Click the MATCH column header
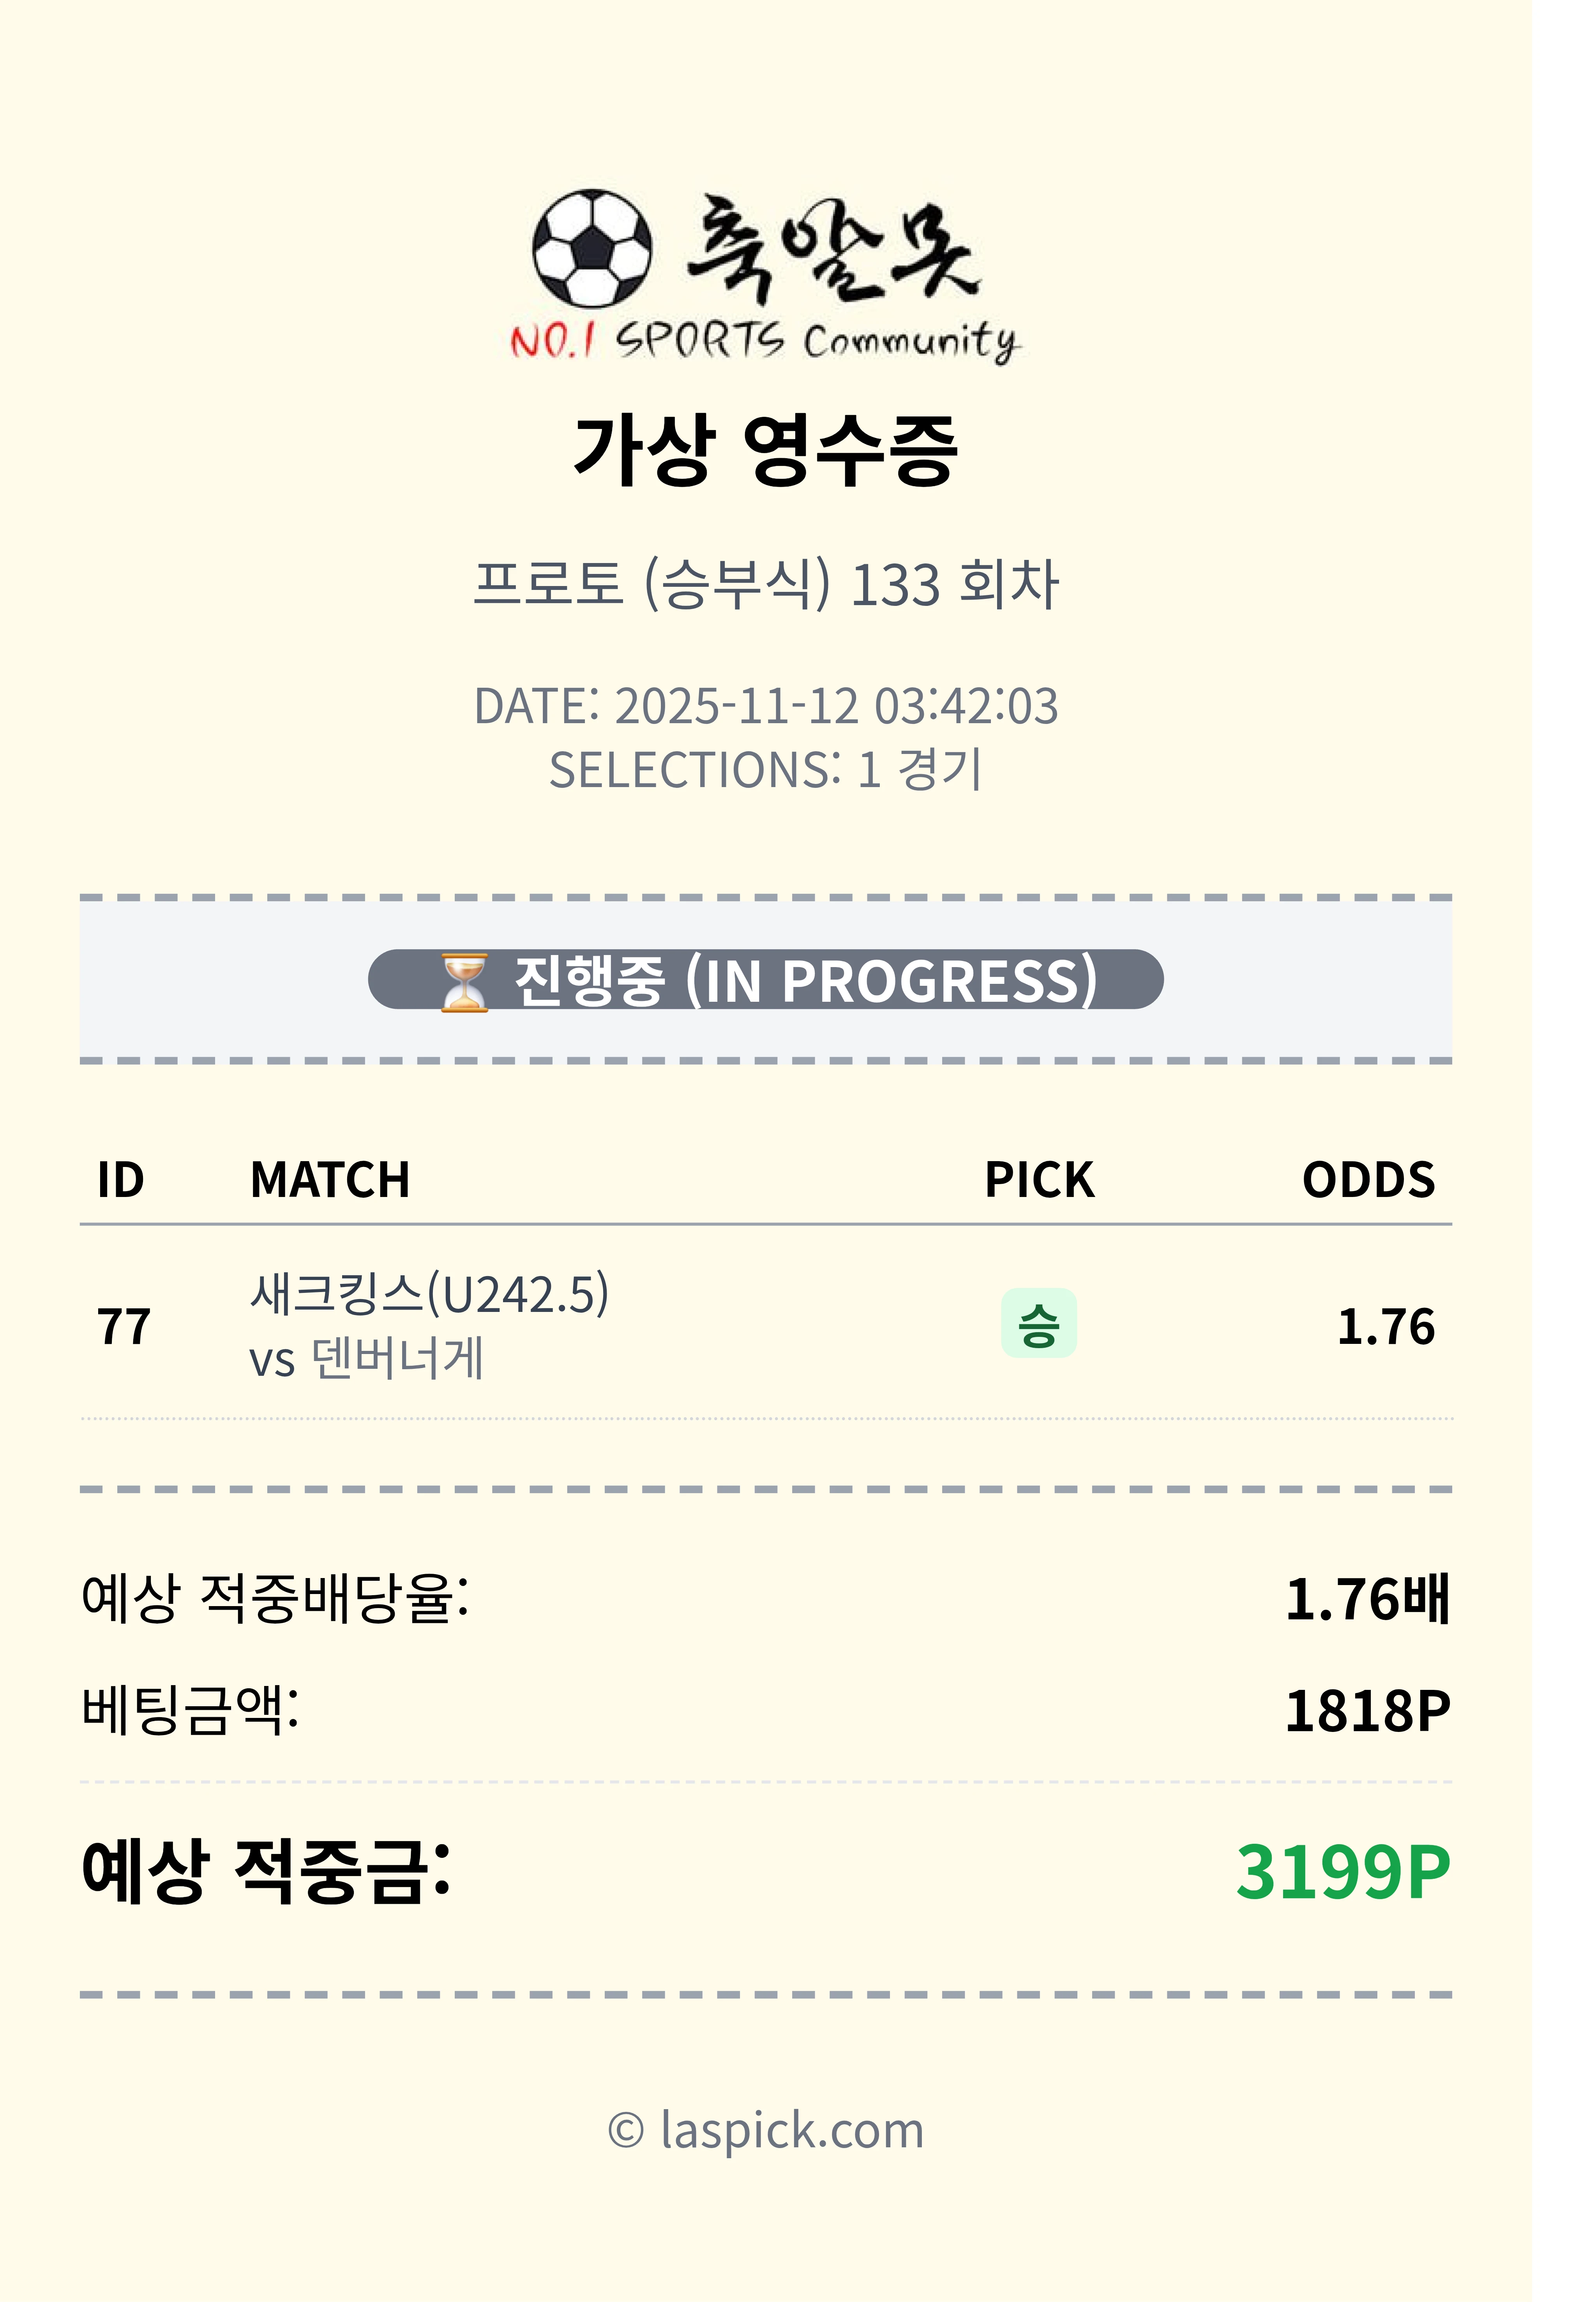Viewport: 1596px width, 2302px height. (330, 1180)
